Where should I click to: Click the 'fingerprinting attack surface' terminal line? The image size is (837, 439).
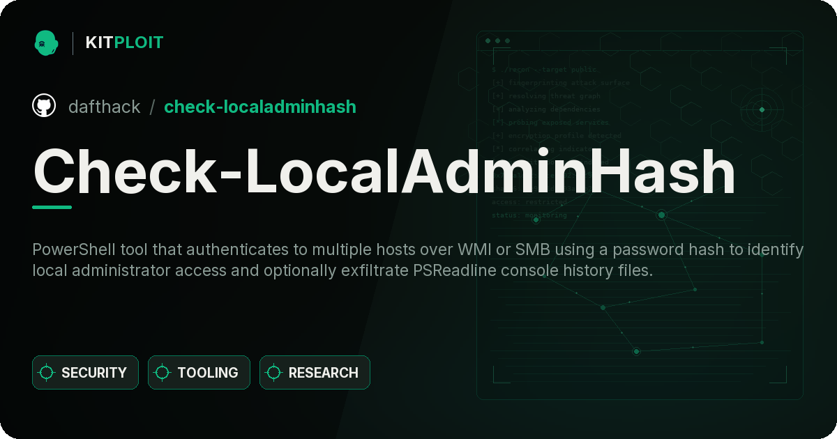(561, 83)
